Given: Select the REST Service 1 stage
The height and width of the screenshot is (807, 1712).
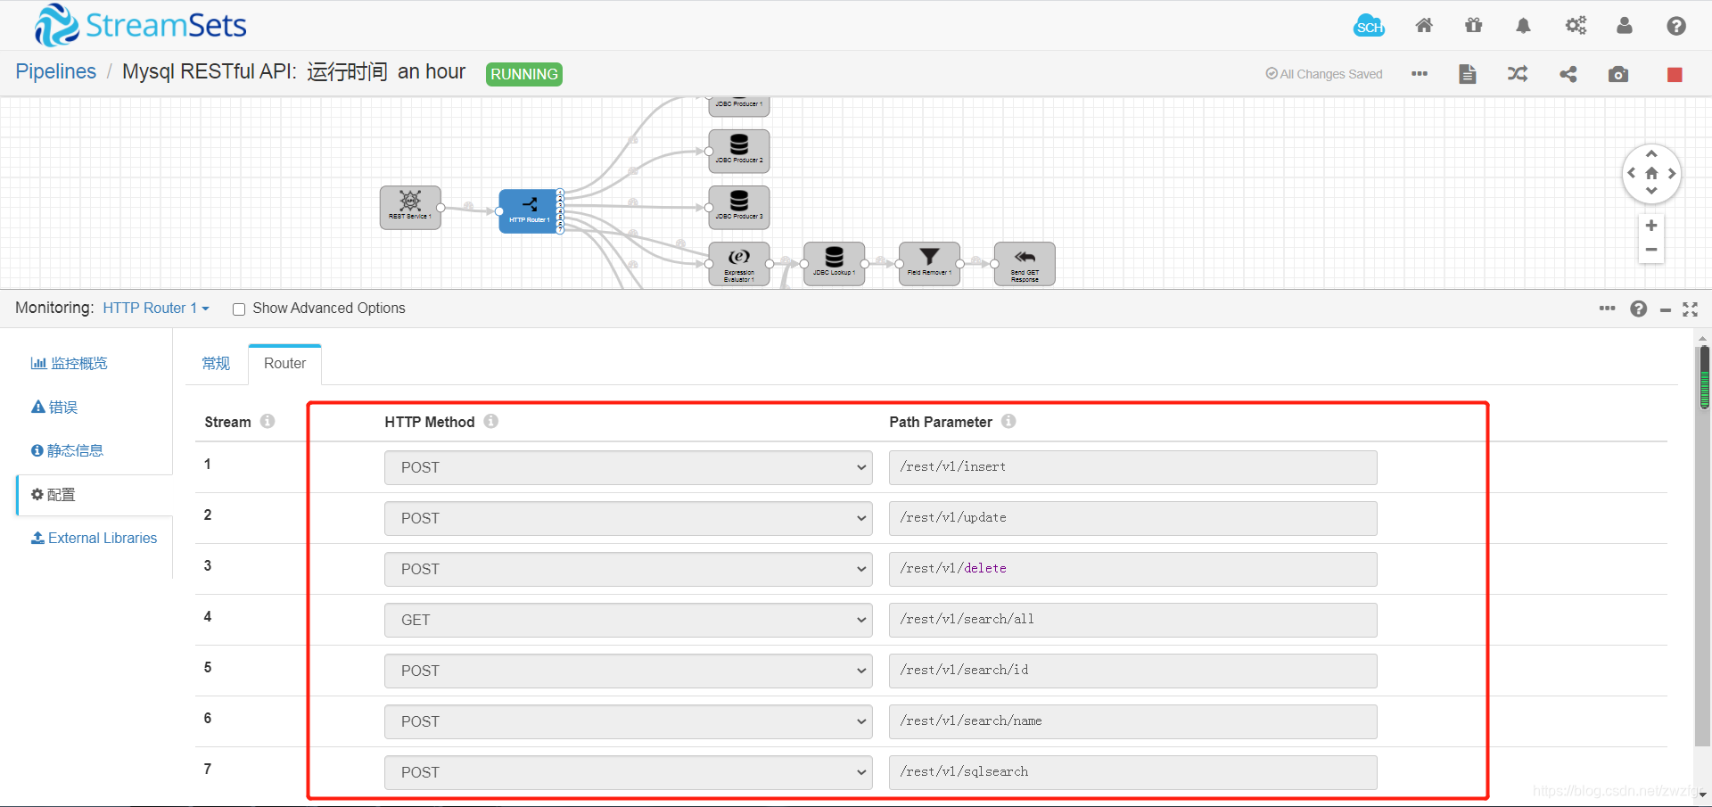Looking at the screenshot, I should [410, 208].
